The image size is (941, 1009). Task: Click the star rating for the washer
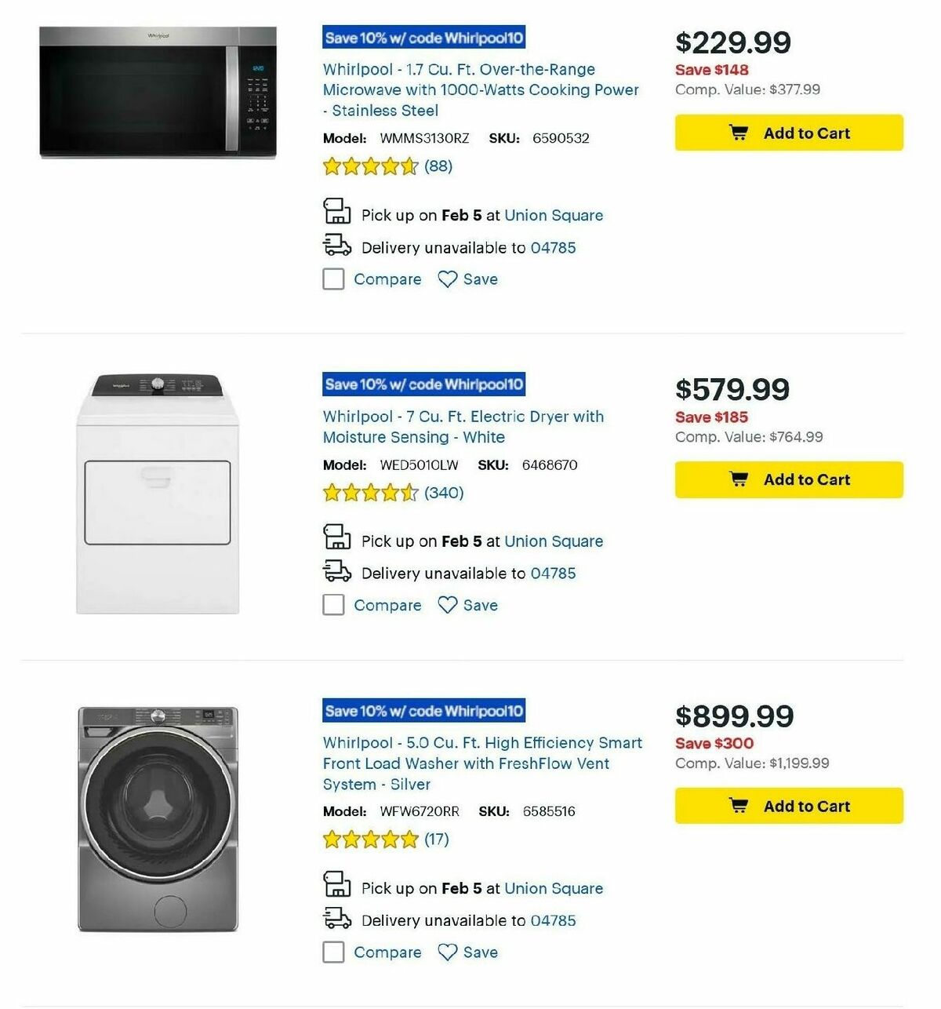pyautogui.click(x=369, y=839)
